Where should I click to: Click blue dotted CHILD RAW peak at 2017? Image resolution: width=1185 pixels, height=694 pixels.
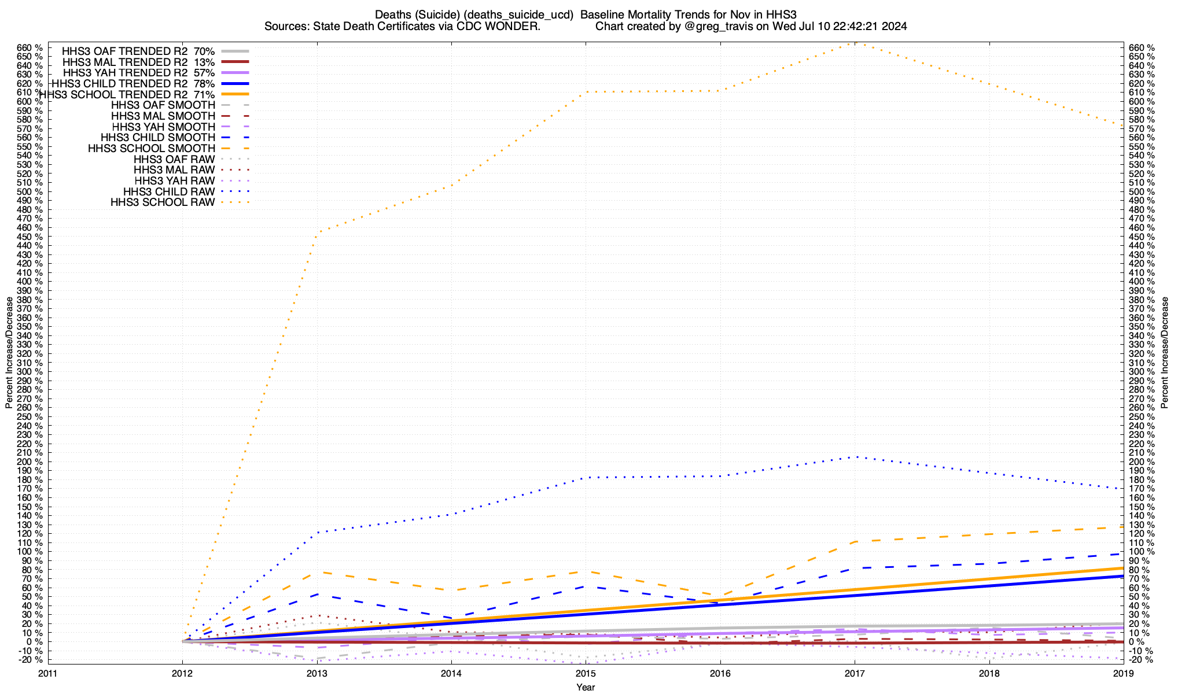click(855, 457)
